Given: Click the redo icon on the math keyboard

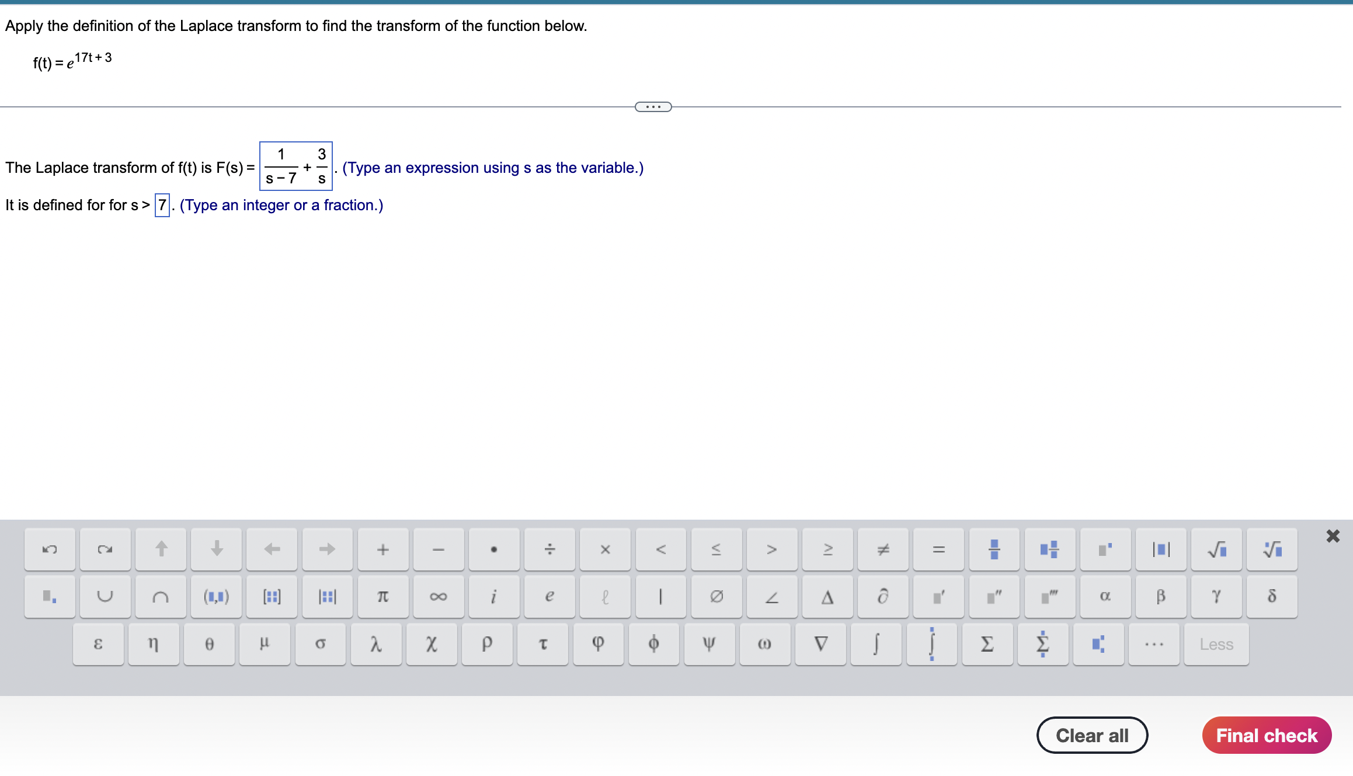Looking at the screenshot, I should [x=105, y=549].
